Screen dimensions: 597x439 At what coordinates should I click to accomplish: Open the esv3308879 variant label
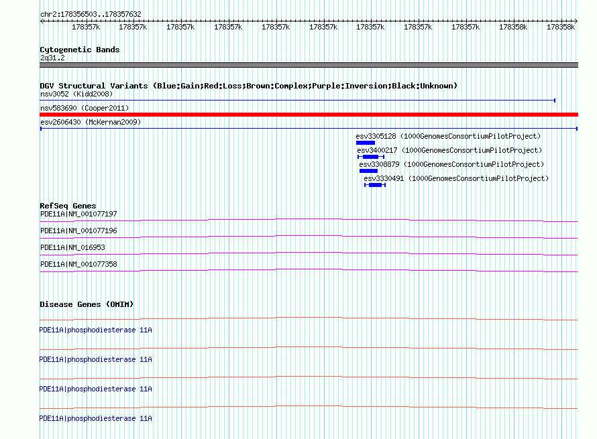(x=451, y=164)
